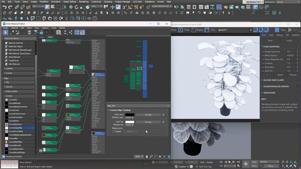This screenshot has width=301, height=169.
Task: Expand the Chaos Scatter group in browser
Action: [11, 91]
